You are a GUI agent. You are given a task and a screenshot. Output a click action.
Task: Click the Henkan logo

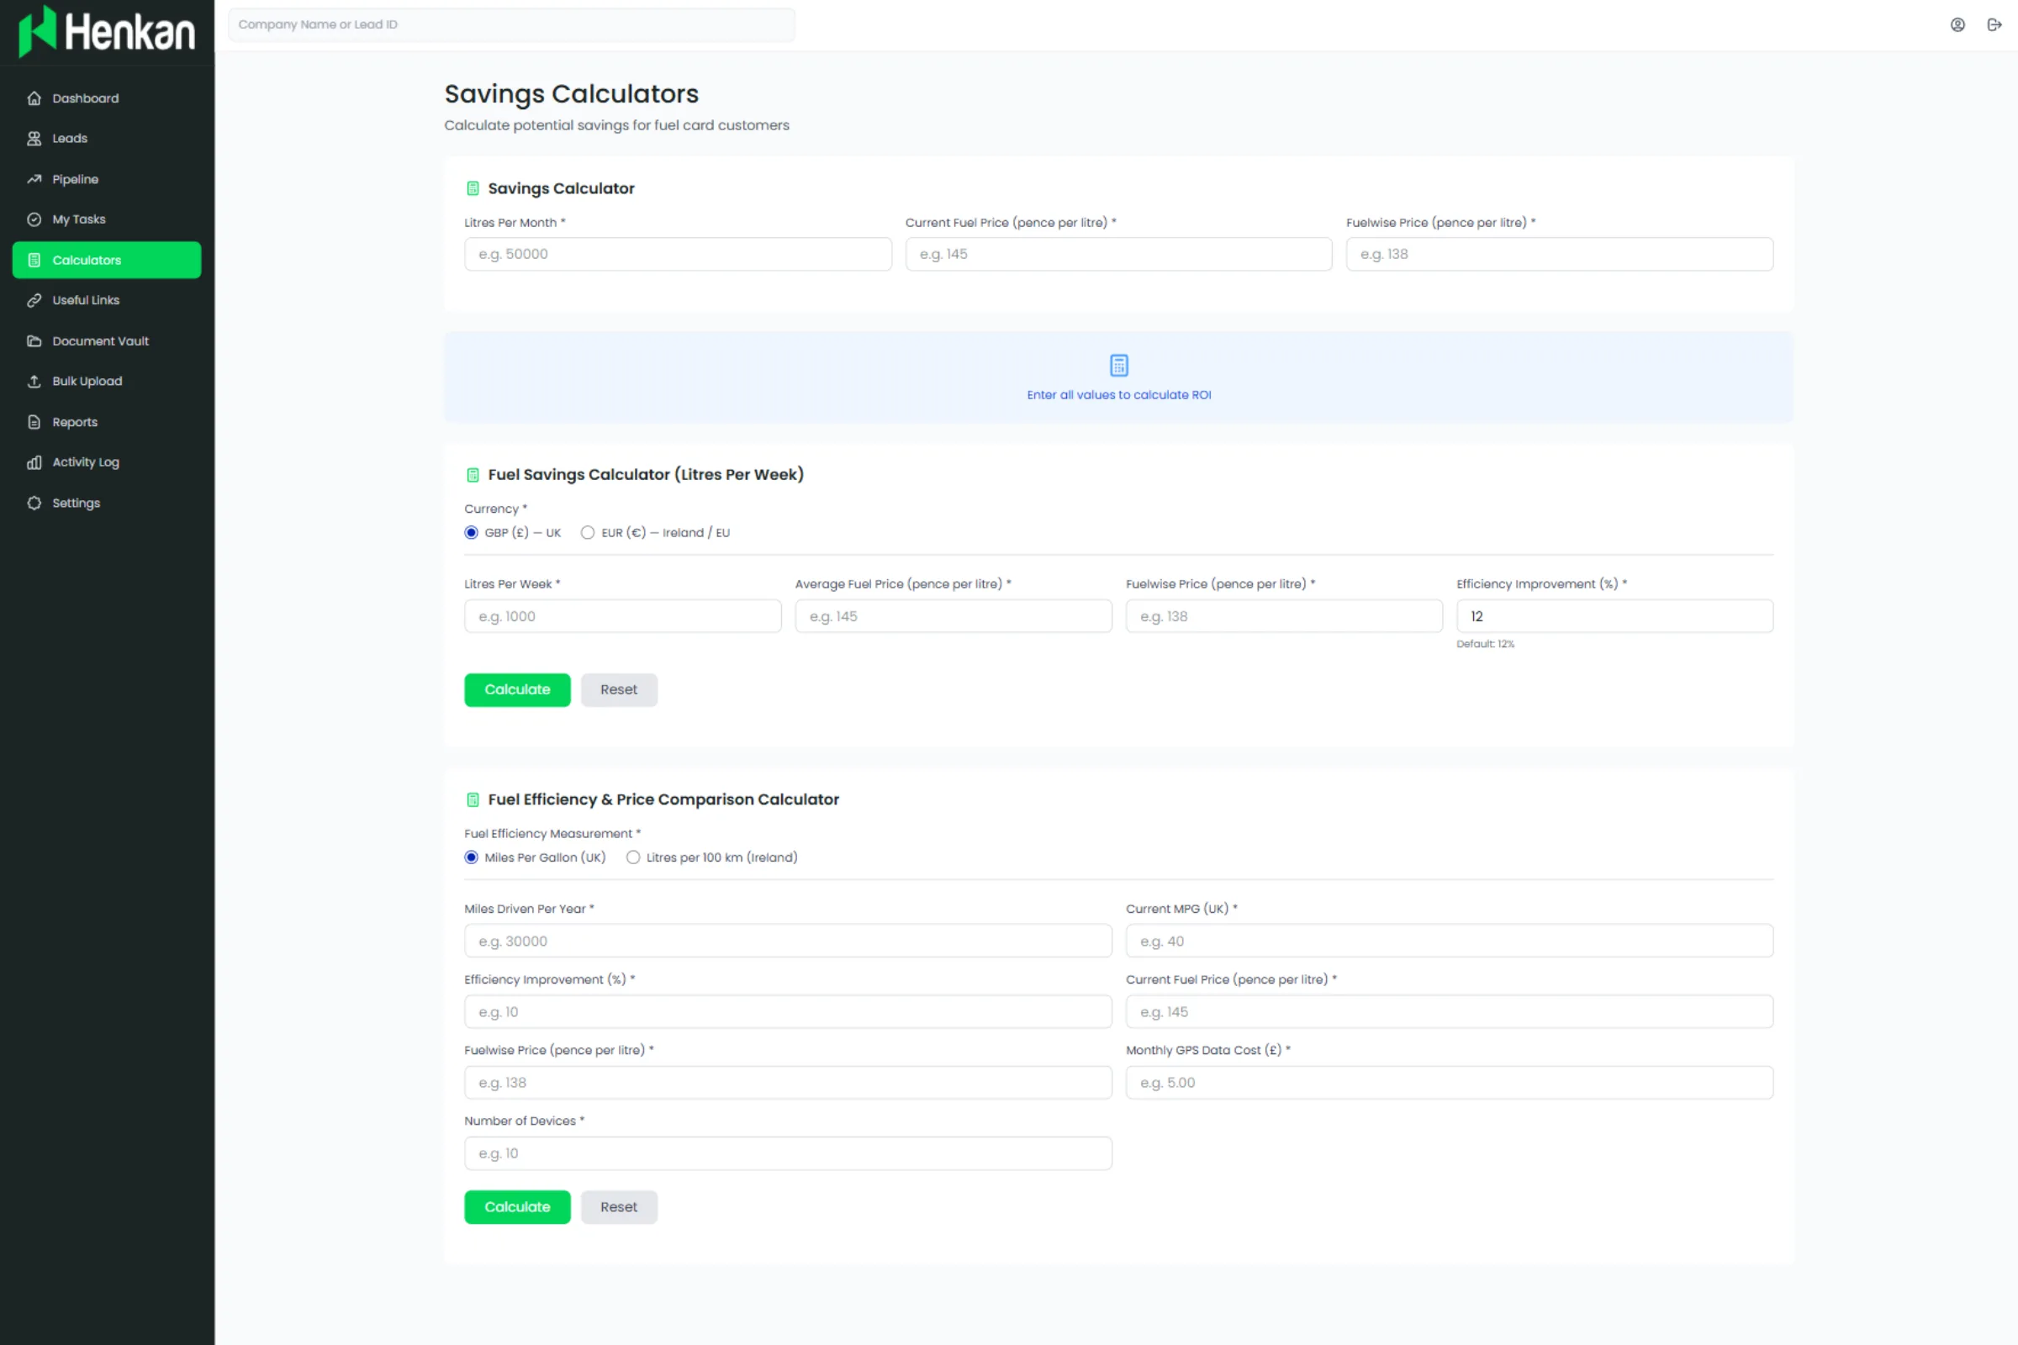coord(107,32)
